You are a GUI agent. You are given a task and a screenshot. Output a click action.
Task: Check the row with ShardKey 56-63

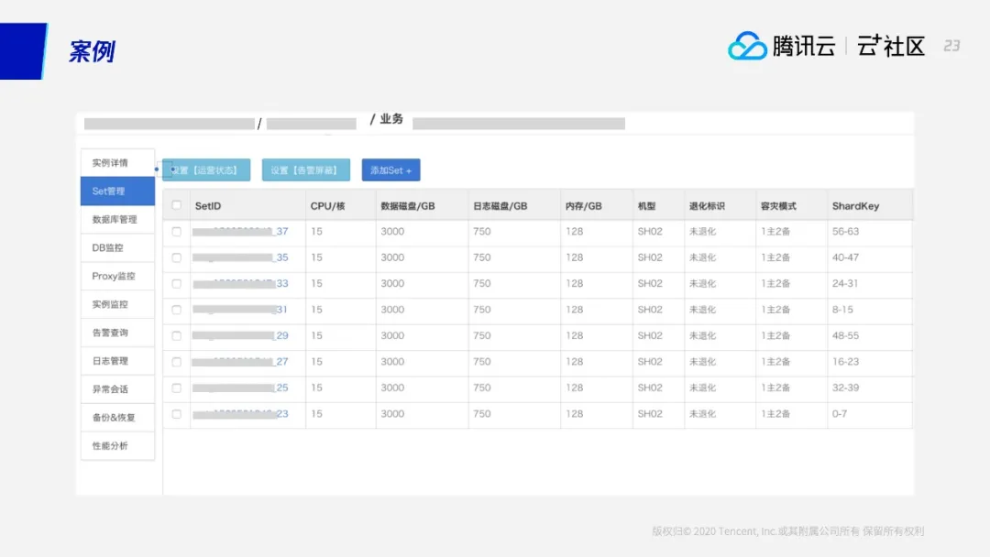pyautogui.click(x=177, y=232)
